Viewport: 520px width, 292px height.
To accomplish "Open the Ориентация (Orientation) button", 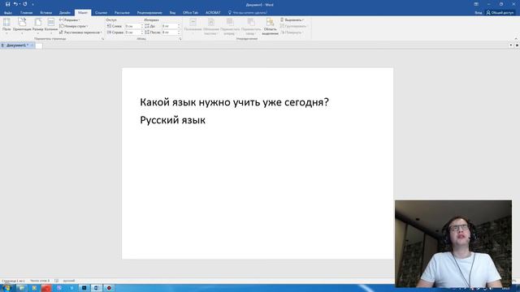I will 22,26.
